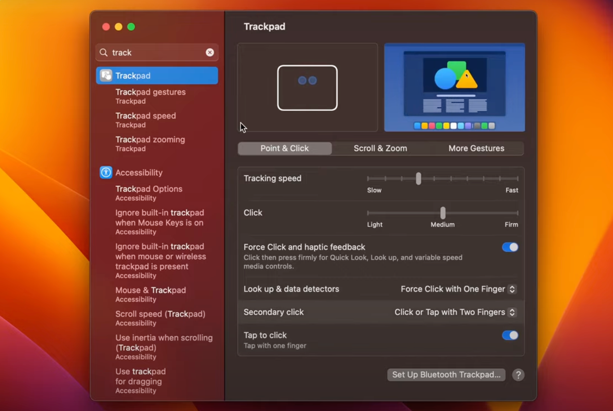Clear the search field with the X icon
This screenshot has width=613, height=411.
pyautogui.click(x=210, y=52)
